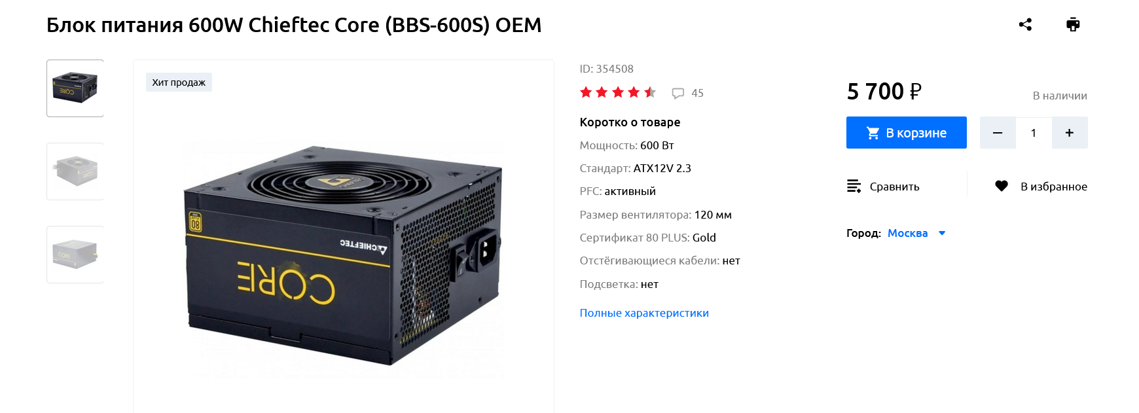Select first product thumbnail
This screenshot has width=1139, height=413.
point(75,88)
